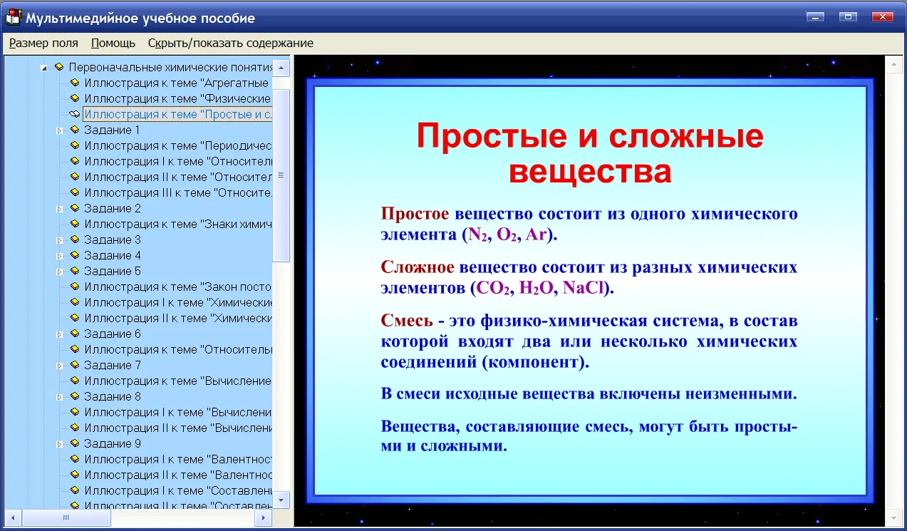
Task: Click tree scrollbar up arrow
Action: 281,68
